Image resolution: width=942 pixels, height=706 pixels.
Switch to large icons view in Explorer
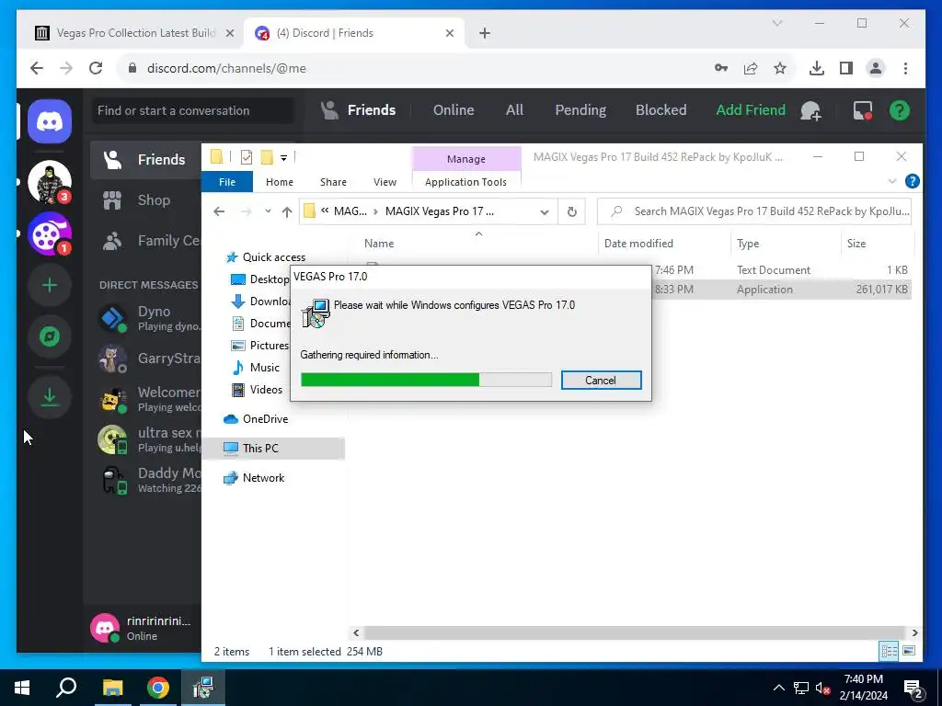(x=909, y=651)
